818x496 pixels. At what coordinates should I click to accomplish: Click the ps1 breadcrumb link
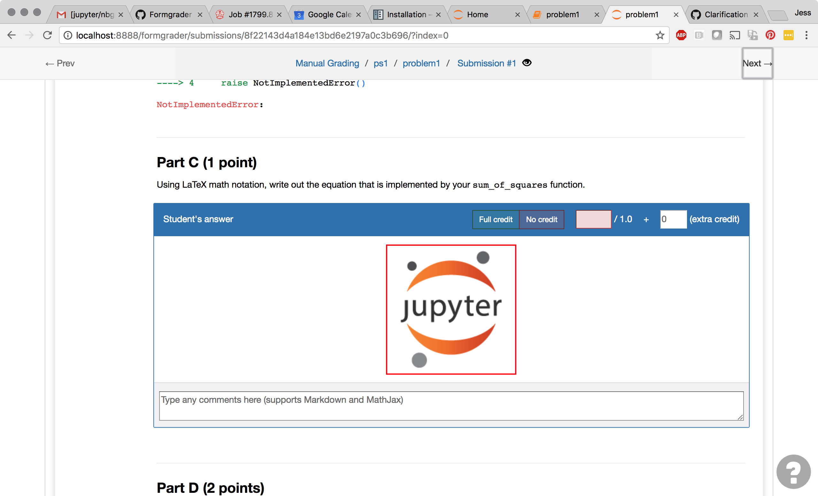(381, 63)
